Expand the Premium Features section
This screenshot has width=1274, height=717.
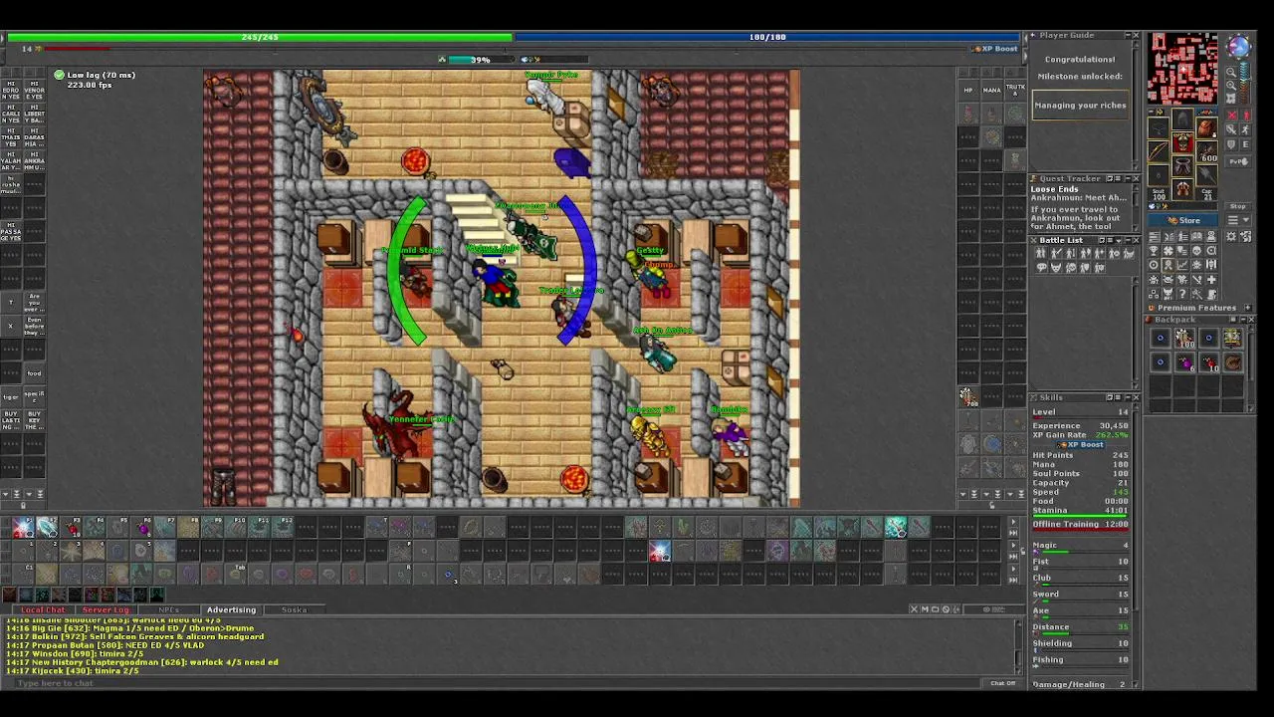1248,308
